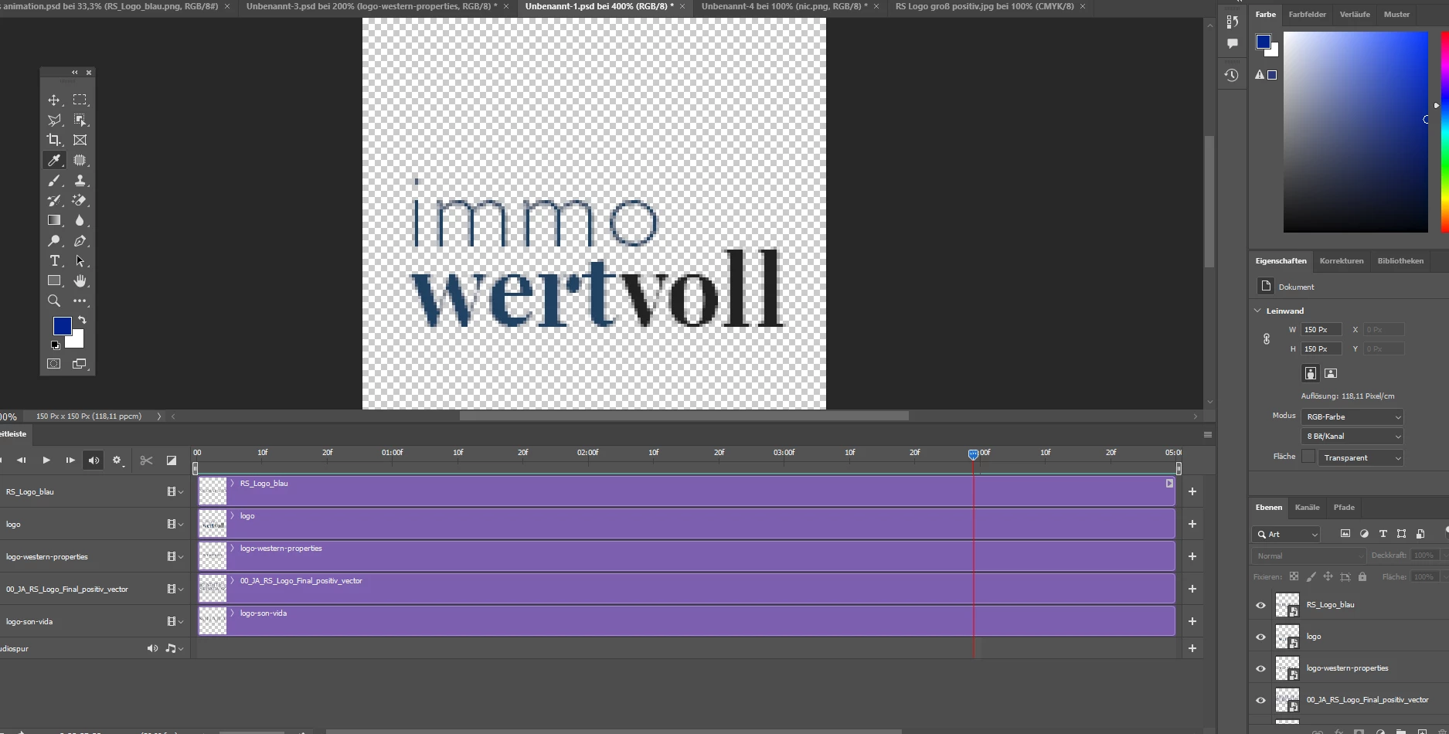The image size is (1449, 734).
Task: Split clip at playhead with scissors
Action: (146, 460)
